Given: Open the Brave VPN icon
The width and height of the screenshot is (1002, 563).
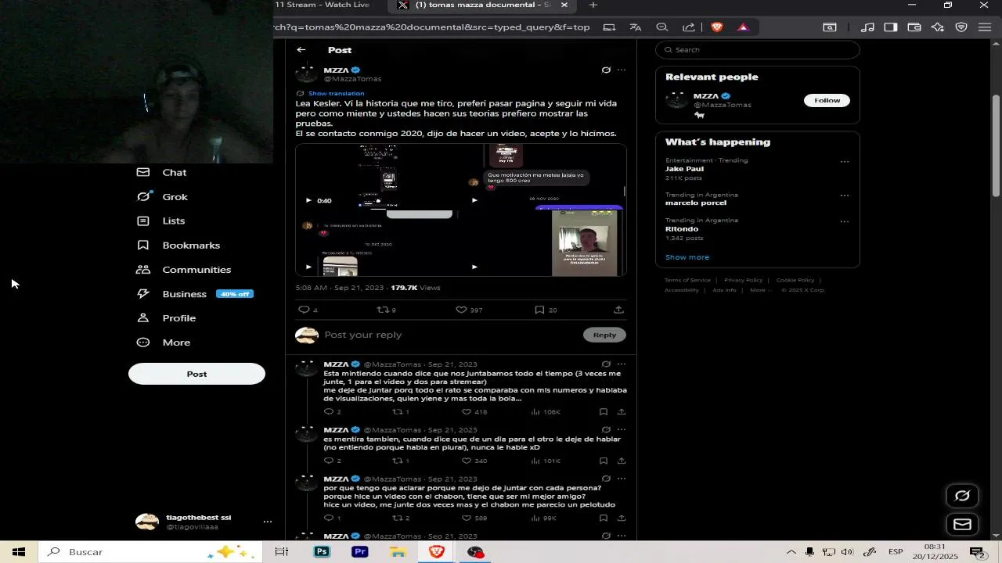Looking at the screenshot, I should pos(961,27).
